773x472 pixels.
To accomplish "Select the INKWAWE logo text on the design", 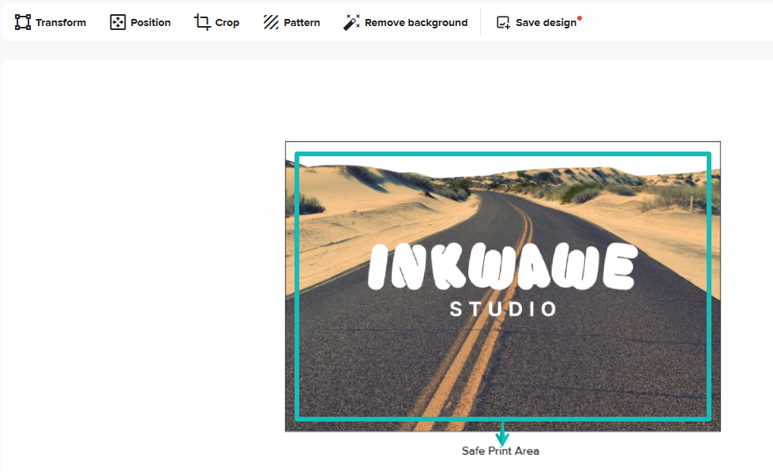I will (502, 268).
